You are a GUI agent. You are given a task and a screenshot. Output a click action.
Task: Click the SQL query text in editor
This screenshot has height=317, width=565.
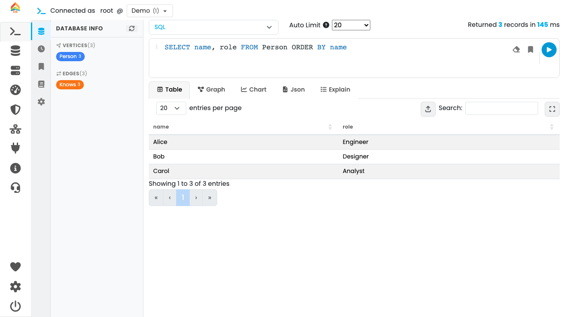pos(256,47)
